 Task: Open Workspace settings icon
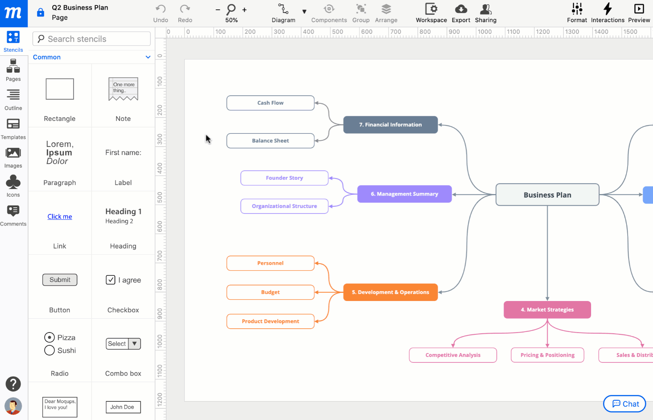[x=431, y=9]
